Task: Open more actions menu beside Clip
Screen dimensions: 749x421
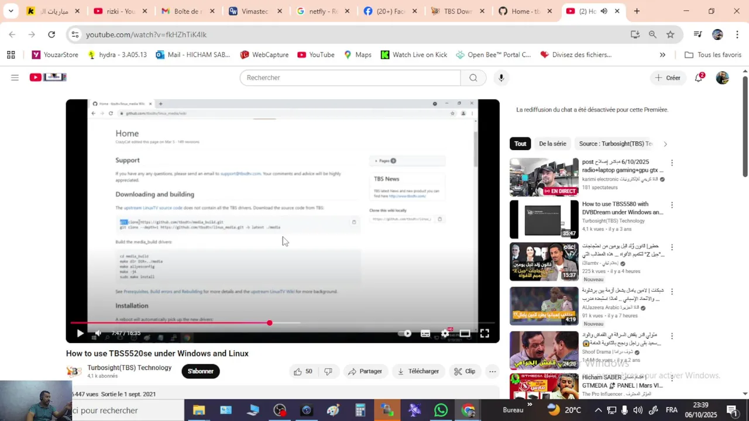Action: point(493,371)
